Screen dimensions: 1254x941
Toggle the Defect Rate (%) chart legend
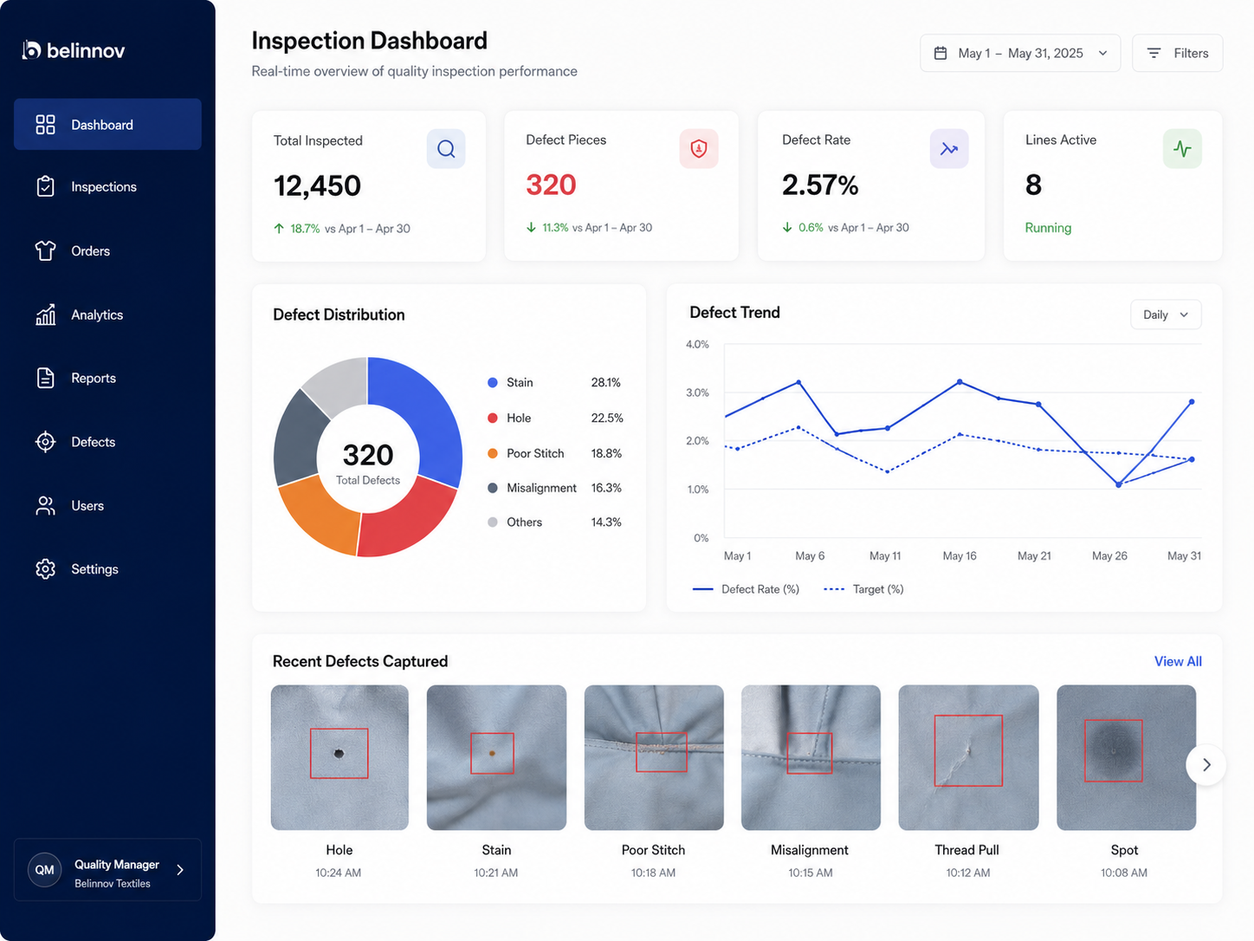click(x=747, y=589)
